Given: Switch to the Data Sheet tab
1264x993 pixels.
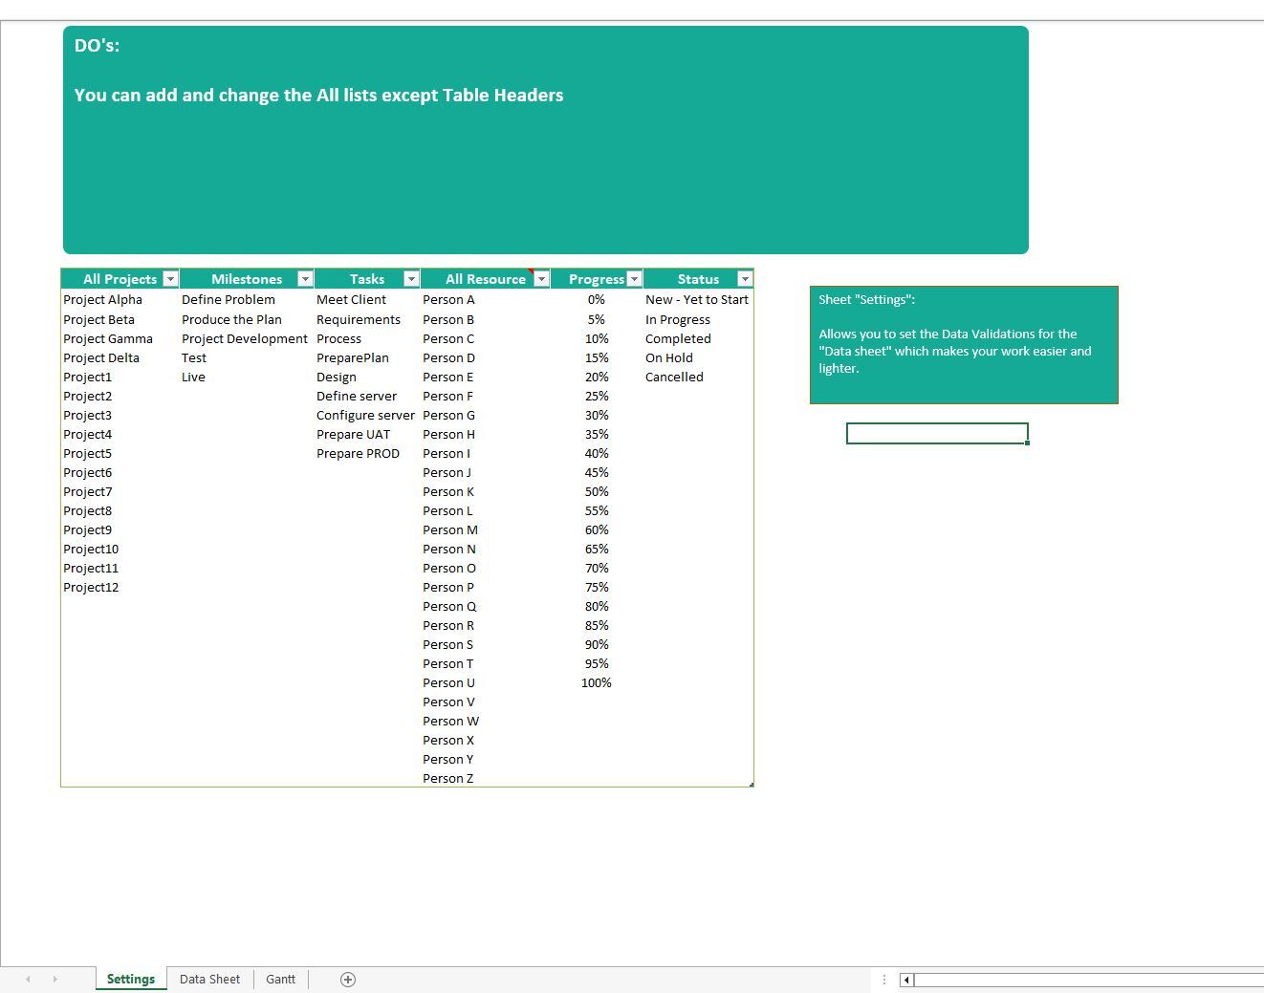Looking at the screenshot, I should click(x=209, y=979).
